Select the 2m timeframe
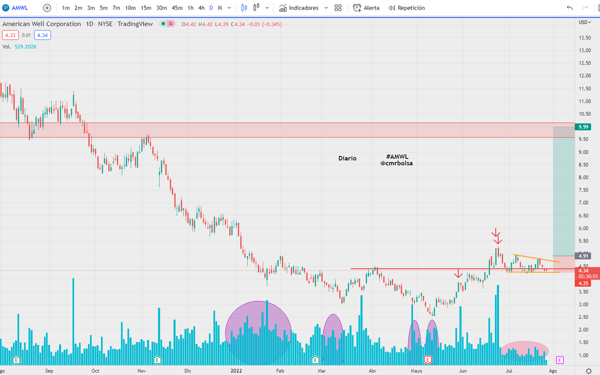This screenshot has height=375, width=600. [78, 8]
